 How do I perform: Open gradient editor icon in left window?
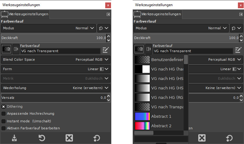tap(106, 50)
